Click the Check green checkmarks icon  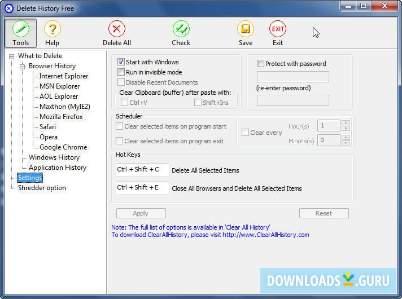(181, 29)
